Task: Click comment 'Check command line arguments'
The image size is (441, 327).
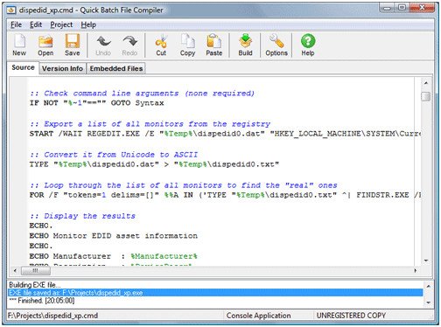Action: click(x=142, y=94)
